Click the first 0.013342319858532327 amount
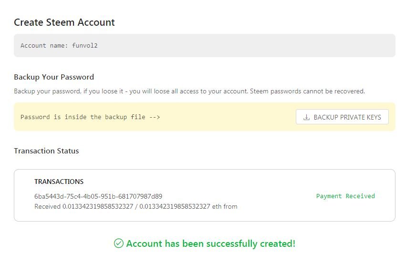416x263 pixels. pos(98,207)
